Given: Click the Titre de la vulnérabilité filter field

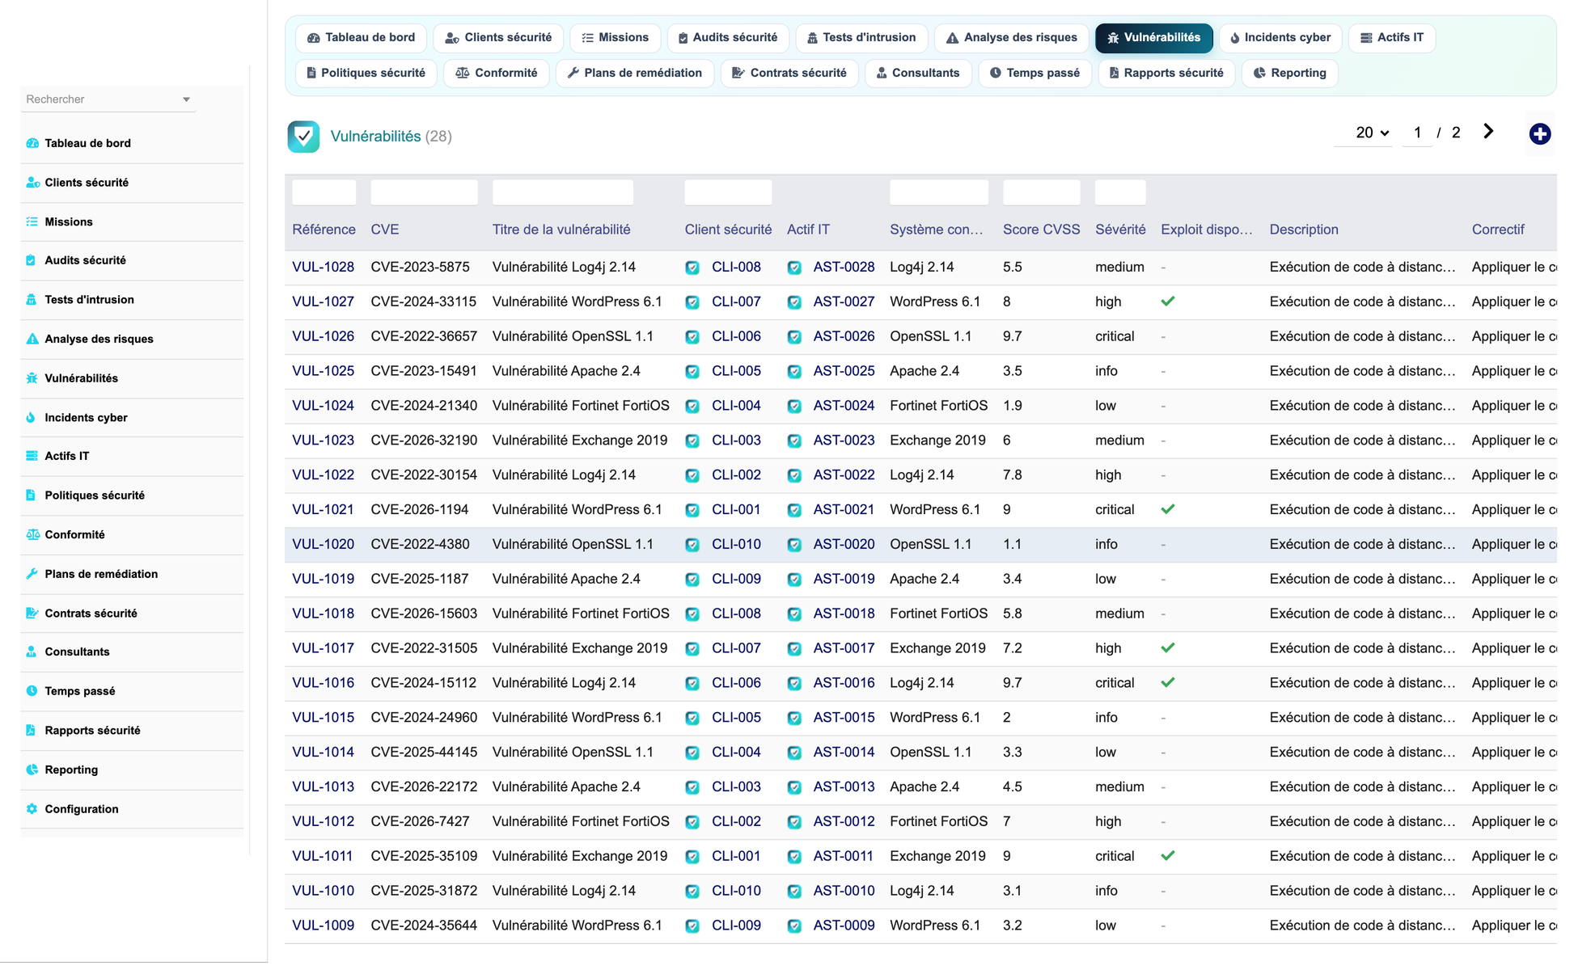Looking at the screenshot, I should 563,192.
